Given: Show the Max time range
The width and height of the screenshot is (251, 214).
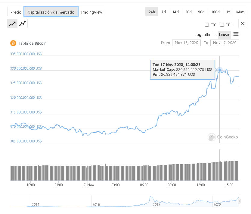Looking at the screenshot, I should (240, 12).
